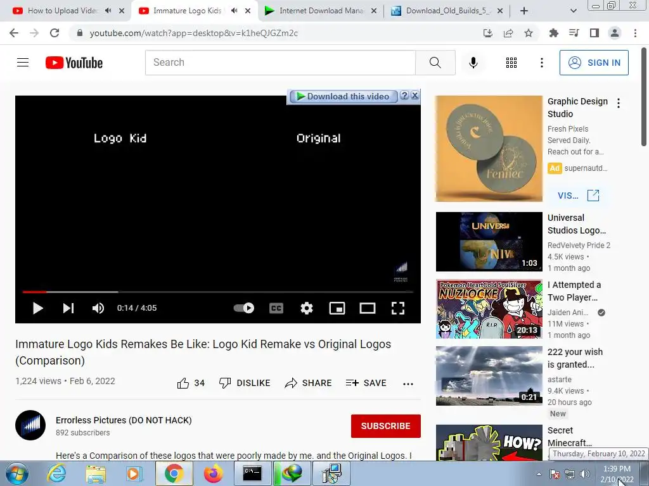Open Internet Download Manager taskbar icon
649x486 pixels.
[x=291, y=473]
